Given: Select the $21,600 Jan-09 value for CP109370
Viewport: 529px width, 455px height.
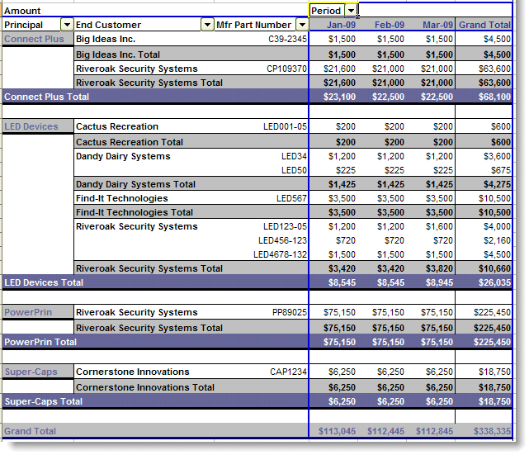Looking at the screenshot, I should click(339, 69).
